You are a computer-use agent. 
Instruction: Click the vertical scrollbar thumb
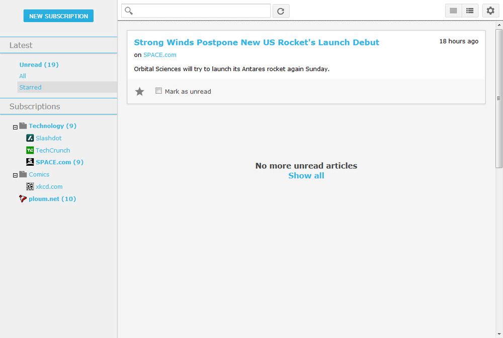pos(499,99)
